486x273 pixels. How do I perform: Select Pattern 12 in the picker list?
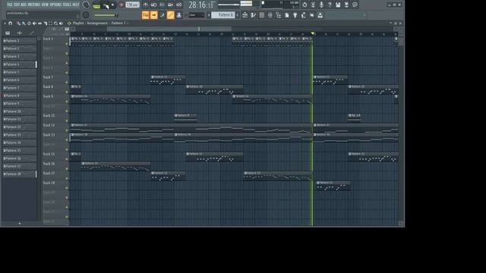click(19, 127)
